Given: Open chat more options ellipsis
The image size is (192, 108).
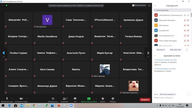Looking at the screenshot, I should click(x=189, y=94).
